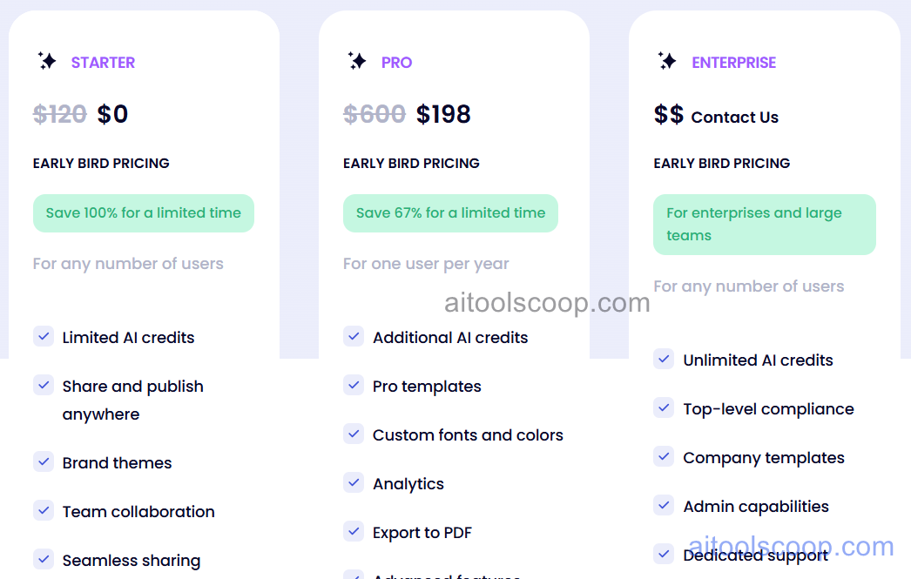Click the Save 67% limited time badge

point(450,212)
